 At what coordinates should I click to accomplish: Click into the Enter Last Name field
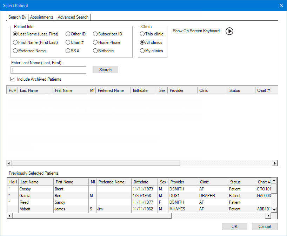[x=48, y=70]
